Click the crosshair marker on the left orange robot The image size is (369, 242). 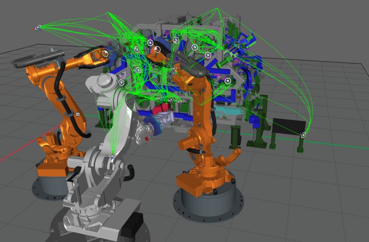point(78,115)
